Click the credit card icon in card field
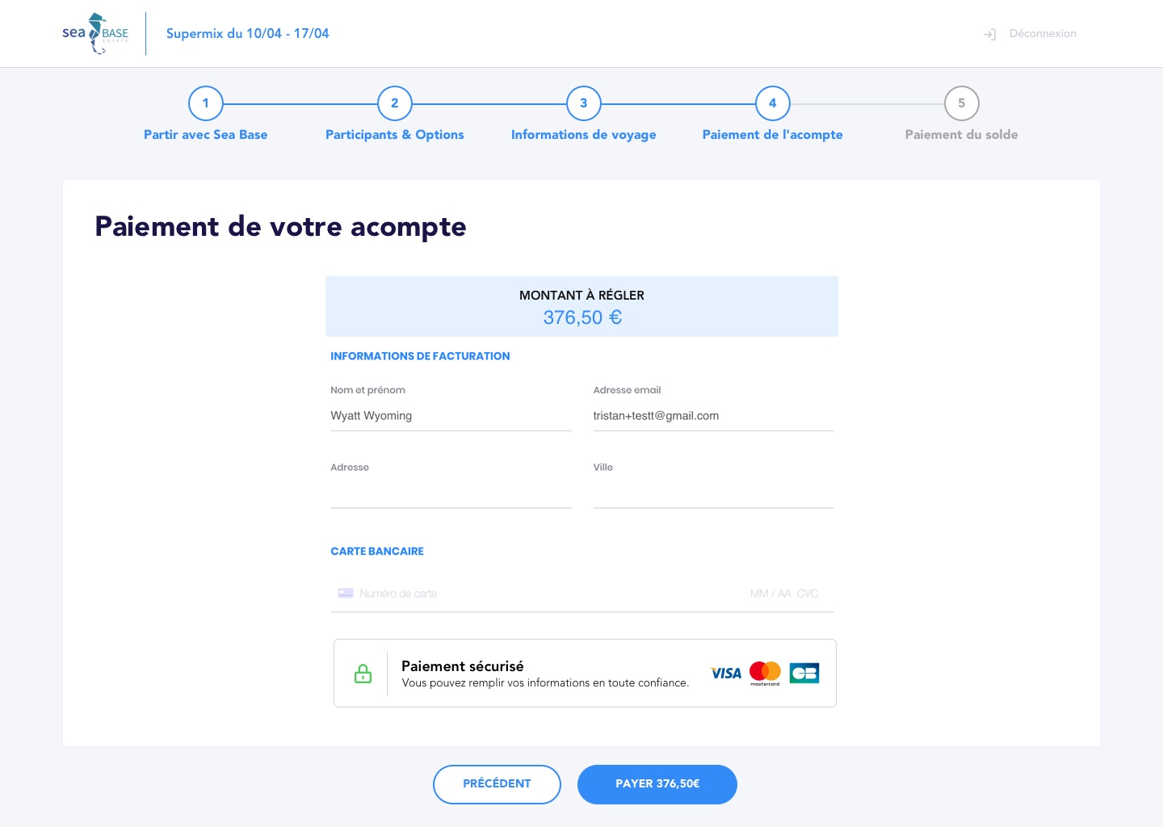This screenshot has width=1163, height=827. pos(346,593)
